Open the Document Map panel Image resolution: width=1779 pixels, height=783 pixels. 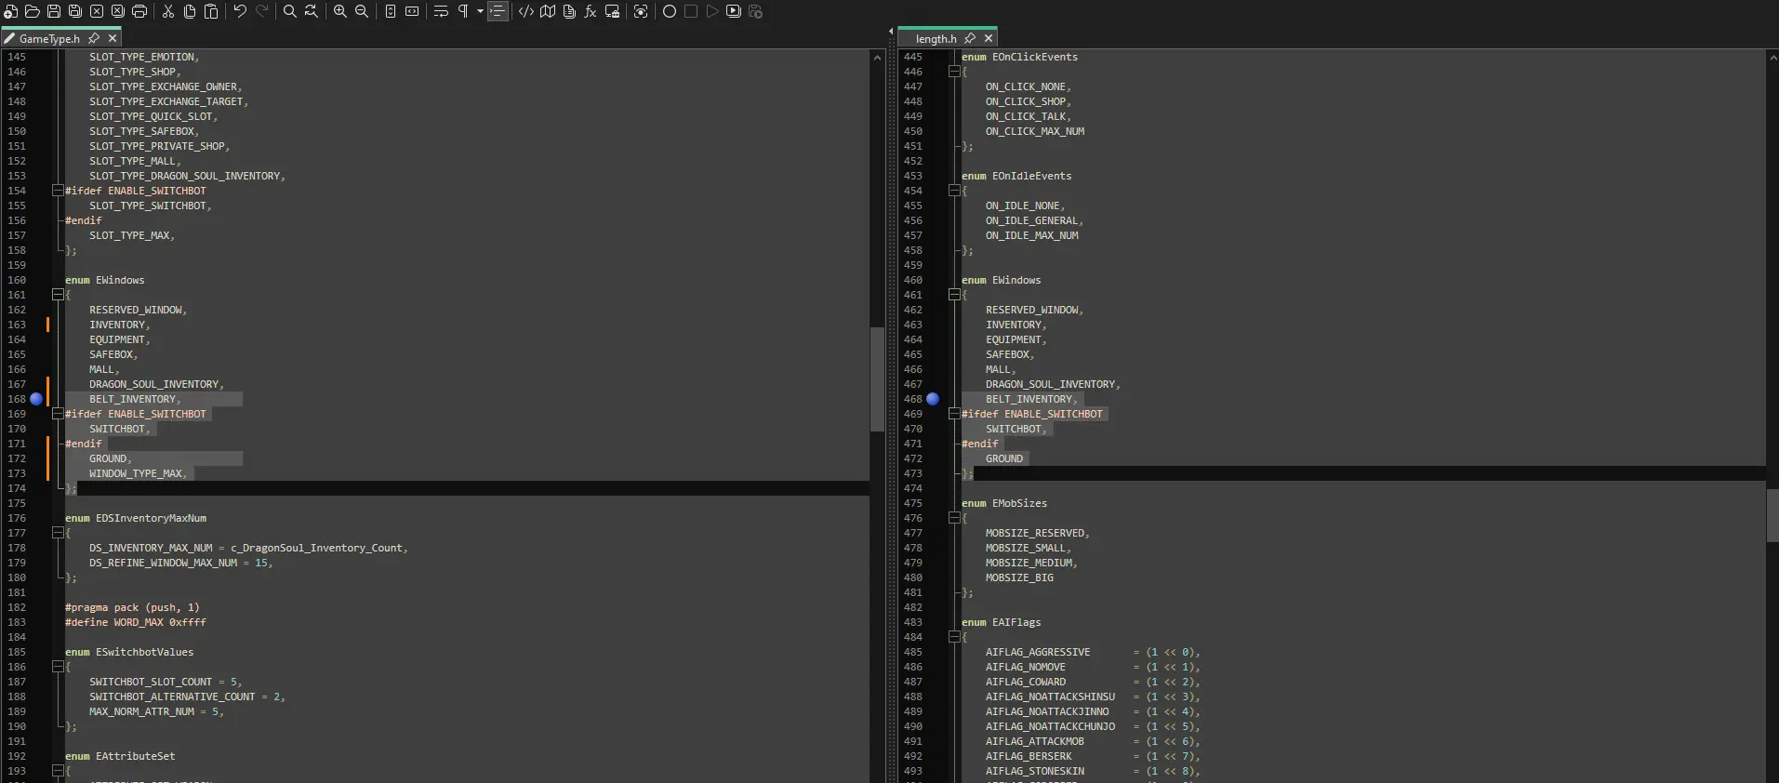[548, 11]
